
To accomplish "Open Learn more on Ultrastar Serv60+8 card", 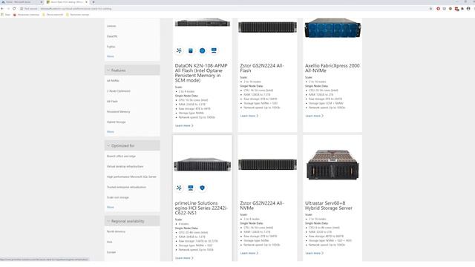I will click(x=315, y=253).
